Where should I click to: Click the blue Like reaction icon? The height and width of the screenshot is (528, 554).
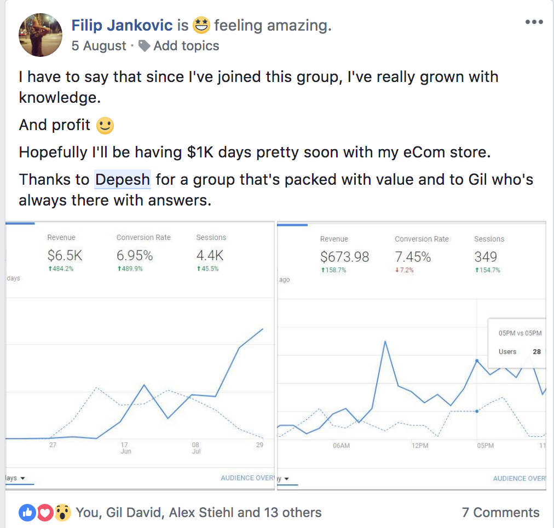click(27, 512)
